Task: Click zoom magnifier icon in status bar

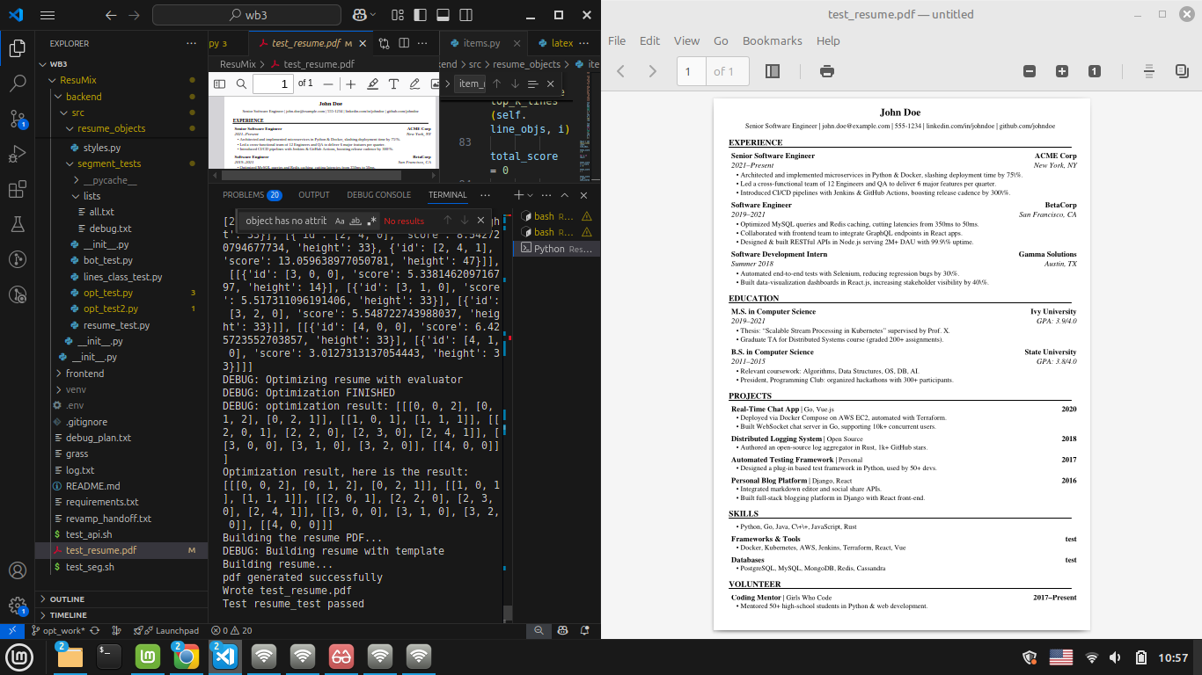Action: pos(539,630)
